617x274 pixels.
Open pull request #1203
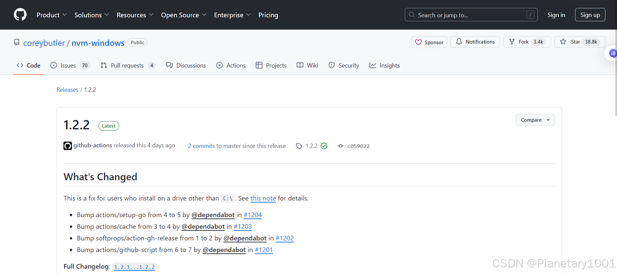coord(243,226)
